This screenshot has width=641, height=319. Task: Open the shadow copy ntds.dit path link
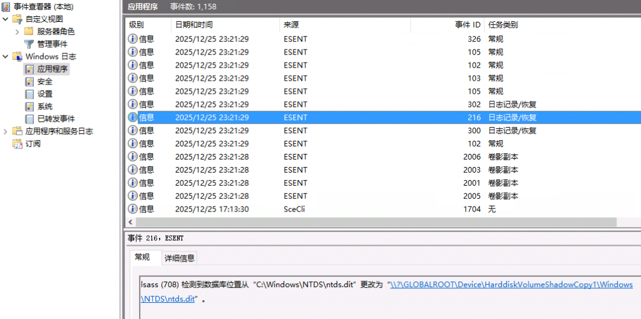[511, 285]
